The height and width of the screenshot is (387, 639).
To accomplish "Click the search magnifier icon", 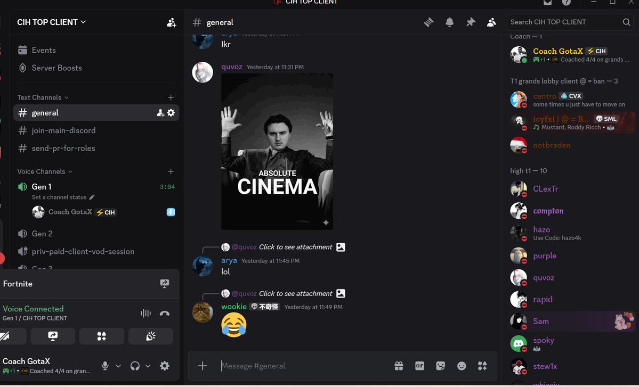I will click(626, 22).
